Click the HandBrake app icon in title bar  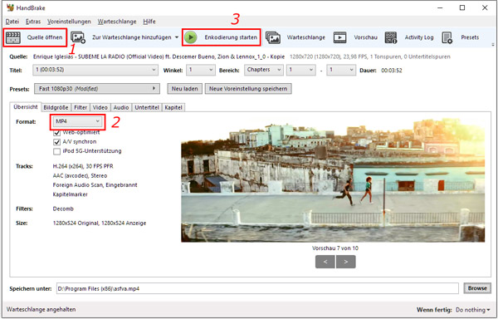point(10,7)
